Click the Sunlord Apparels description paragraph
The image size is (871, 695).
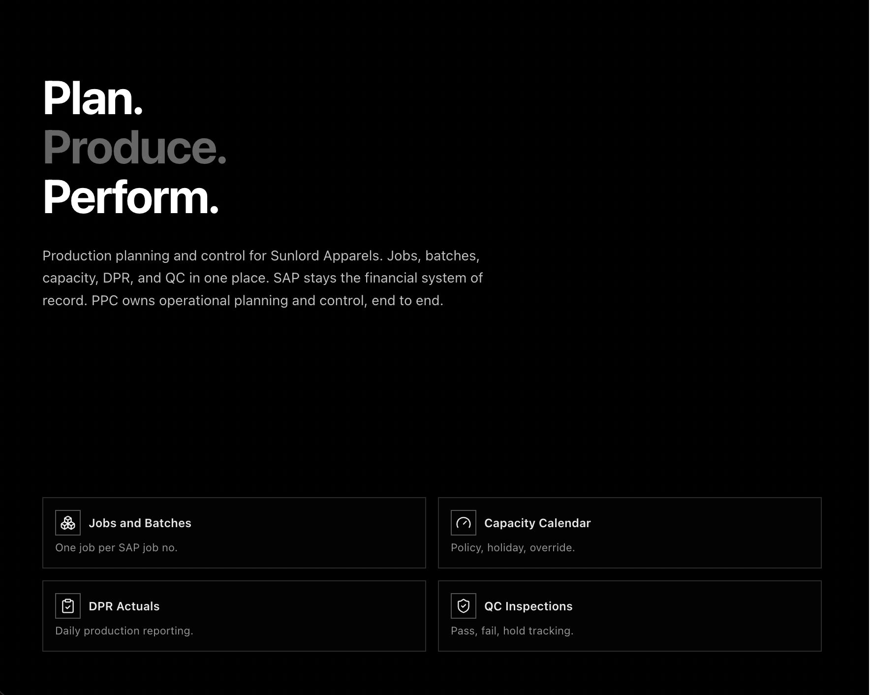pyautogui.click(x=263, y=278)
